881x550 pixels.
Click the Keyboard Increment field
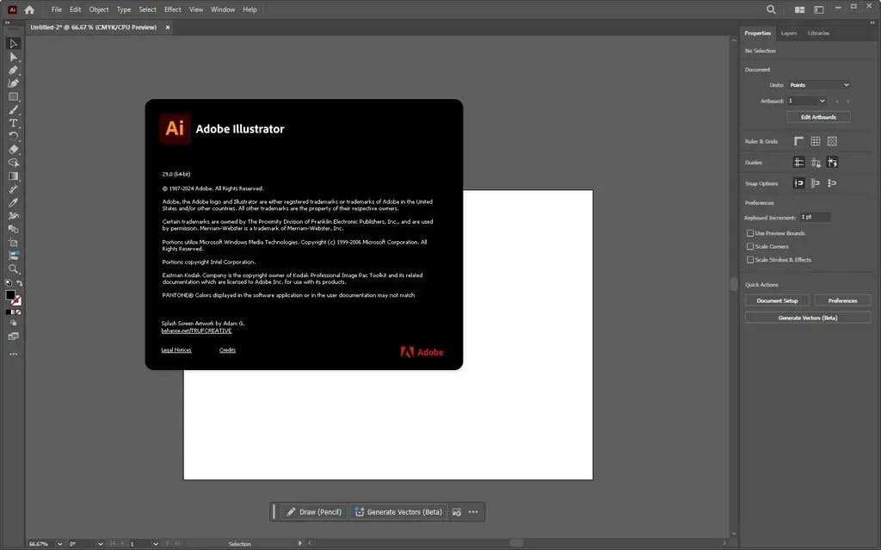click(815, 217)
